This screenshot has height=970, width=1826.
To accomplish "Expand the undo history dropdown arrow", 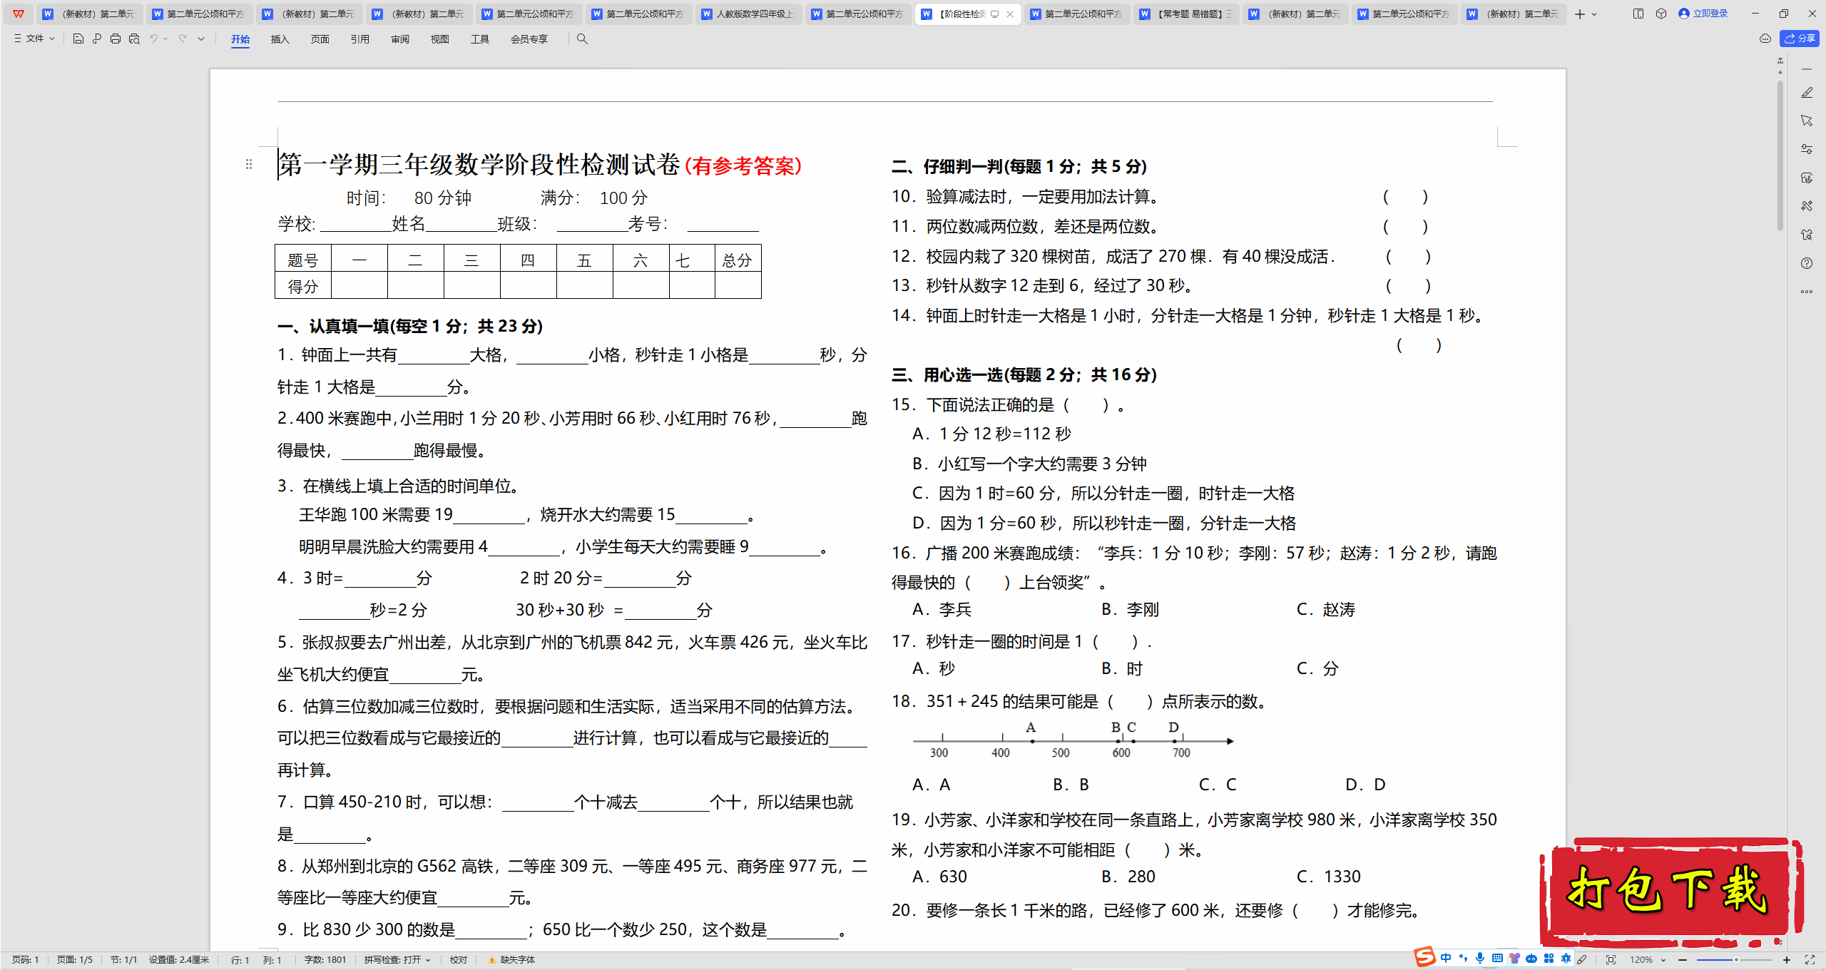I will [x=165, y=39].
